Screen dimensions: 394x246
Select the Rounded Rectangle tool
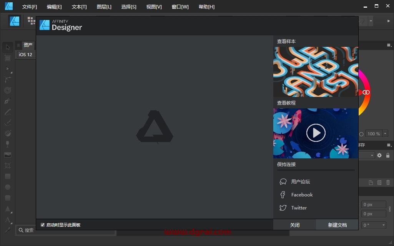8,198
